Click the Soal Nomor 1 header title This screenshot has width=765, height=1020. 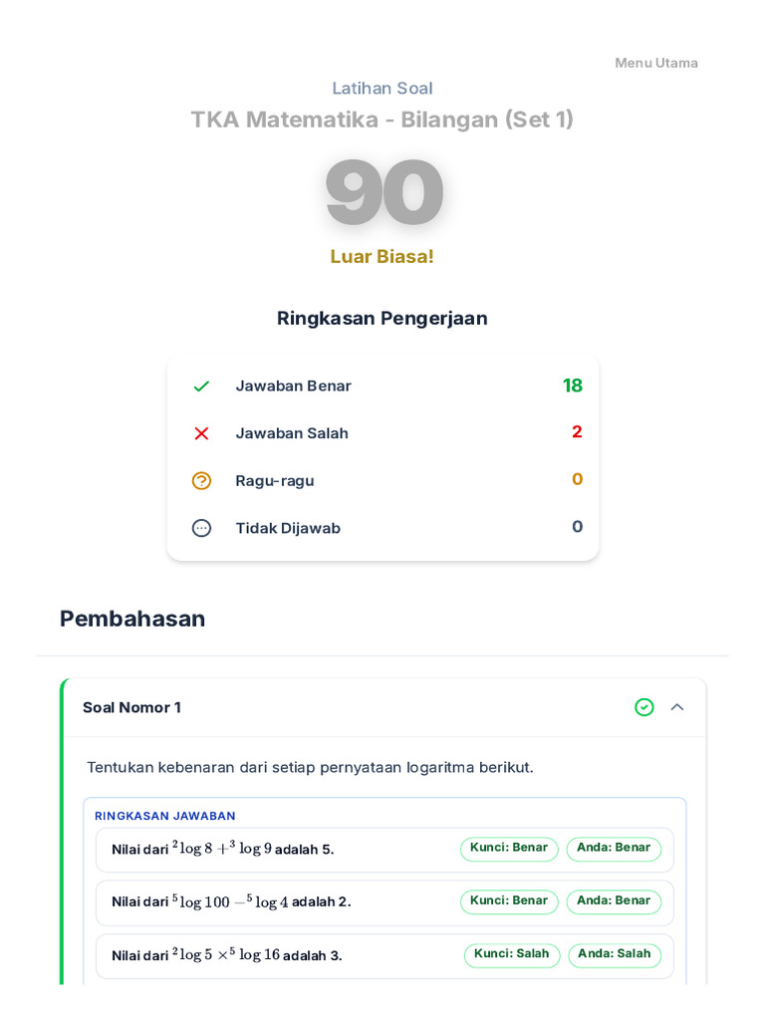pyautogui.click(x=131, y=708)
